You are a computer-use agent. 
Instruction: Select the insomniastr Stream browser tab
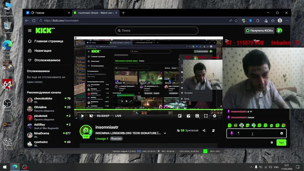(96, 13)
